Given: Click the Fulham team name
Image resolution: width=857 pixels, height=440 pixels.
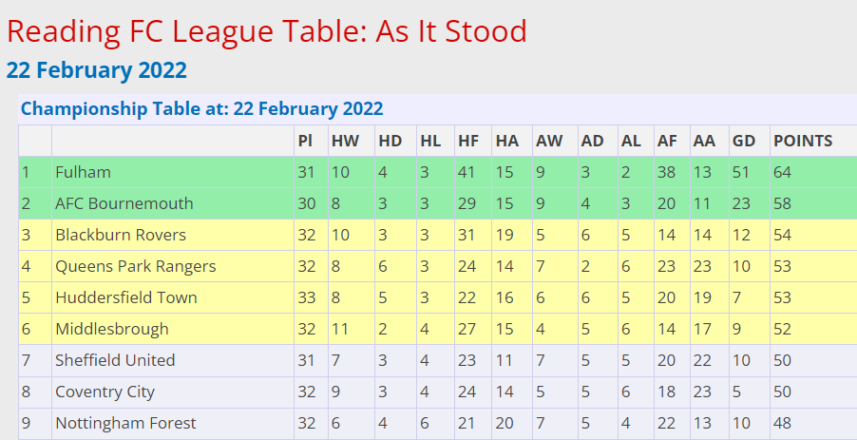Looking at the screenshot, I should pos(83,172).
